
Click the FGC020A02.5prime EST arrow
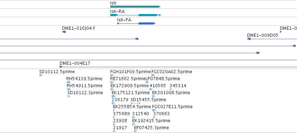(x=153, y=75)
